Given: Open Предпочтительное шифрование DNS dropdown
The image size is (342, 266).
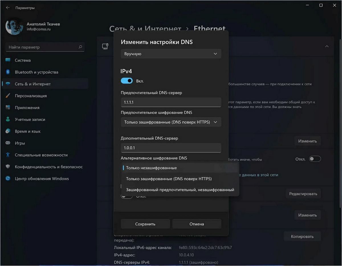Looking at the screenshot, I should pyautogui.click(x=171, y=122).
